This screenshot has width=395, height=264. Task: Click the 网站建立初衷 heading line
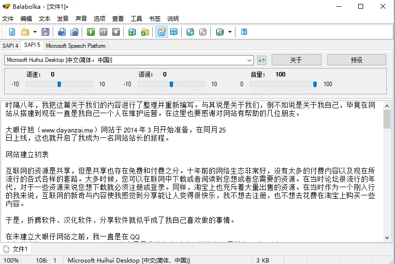click(27, 154)
